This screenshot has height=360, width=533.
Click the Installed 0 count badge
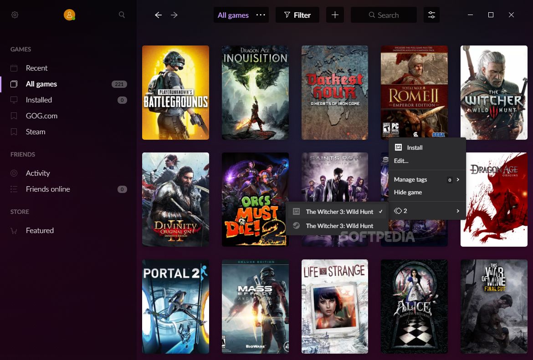(122, 100)
